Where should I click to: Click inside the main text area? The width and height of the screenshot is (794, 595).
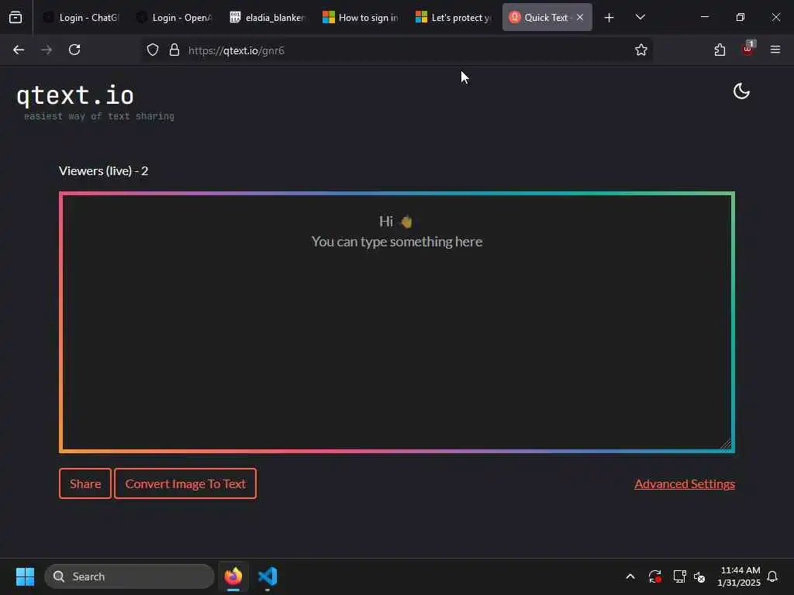[x=397, y=322]
